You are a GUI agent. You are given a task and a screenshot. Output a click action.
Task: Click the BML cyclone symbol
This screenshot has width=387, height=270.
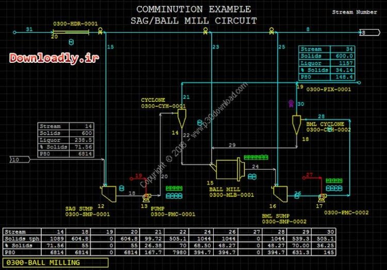point(296,122)
